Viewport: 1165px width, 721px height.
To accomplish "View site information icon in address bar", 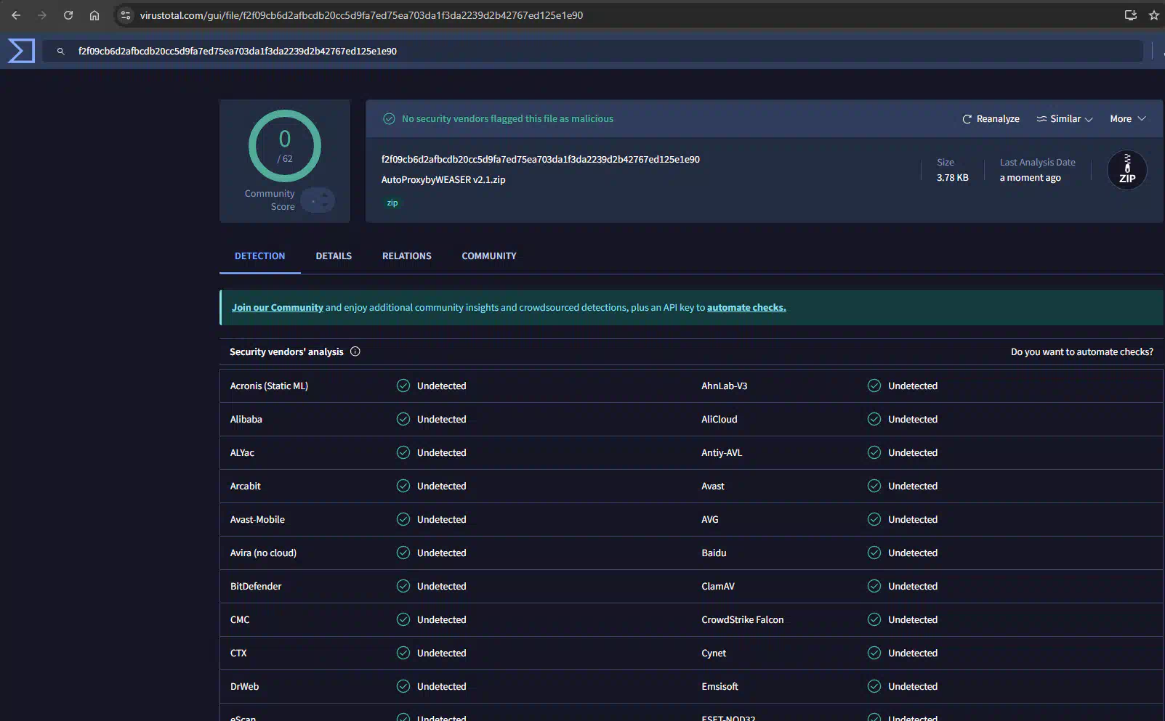I will (x=126, y=15).
